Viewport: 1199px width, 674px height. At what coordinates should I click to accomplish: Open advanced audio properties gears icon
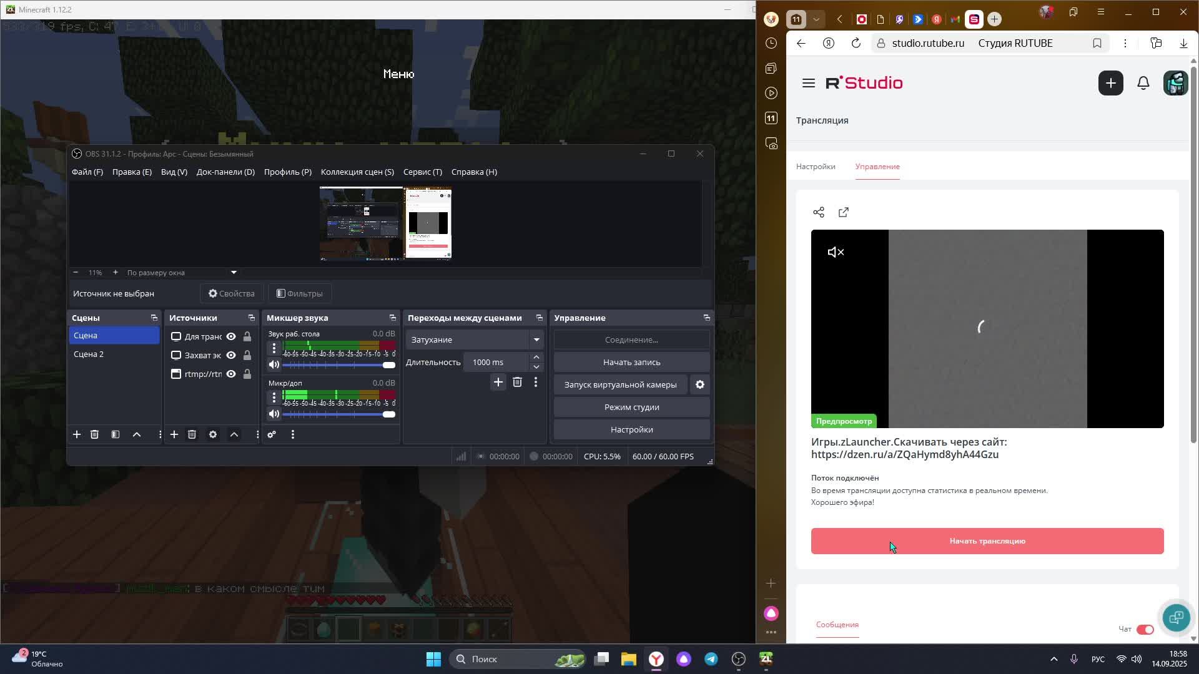tap(272, 435)
